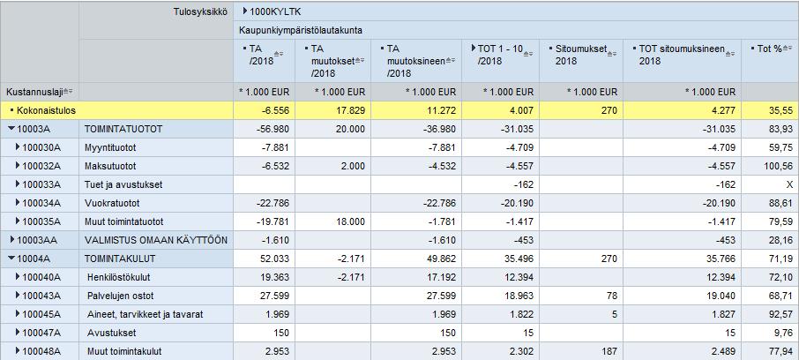The image size is (799, 360).
Task: Expand the 100040A Henkilöstökulut row
Action: pos(18,277)
